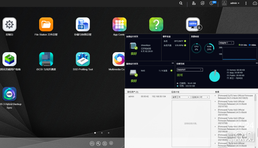The width and height of the screenshot is (258, 148).
Task: Select the admin online user row
Action: tap(147, 97)
